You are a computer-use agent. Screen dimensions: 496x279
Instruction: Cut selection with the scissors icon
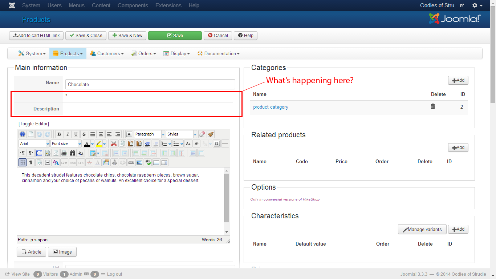[114, 143]
